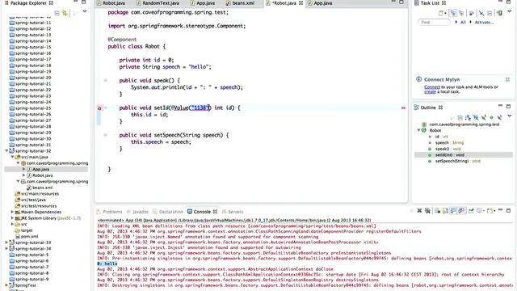Image resolution: width=517 pixels, height=291 pixels.
Task: Remove launch in Console toolbar
Action: coord(419,211)
